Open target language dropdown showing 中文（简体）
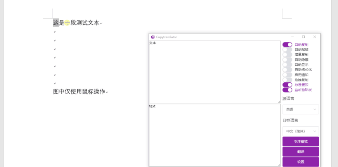Viewport: 338px width, 167px height. 301,131
